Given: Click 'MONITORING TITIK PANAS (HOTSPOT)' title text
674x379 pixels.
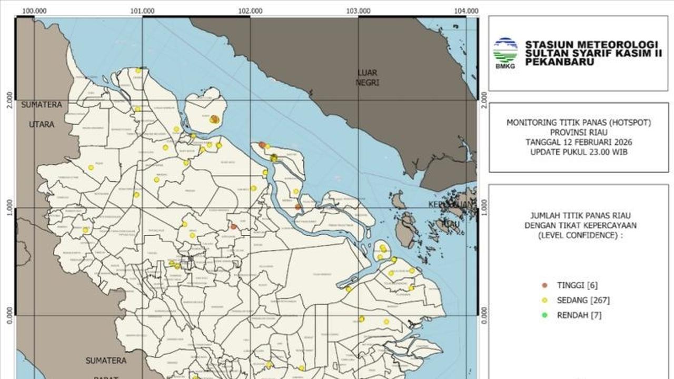Looking at the screenshot, I should (x=579, y=123).
